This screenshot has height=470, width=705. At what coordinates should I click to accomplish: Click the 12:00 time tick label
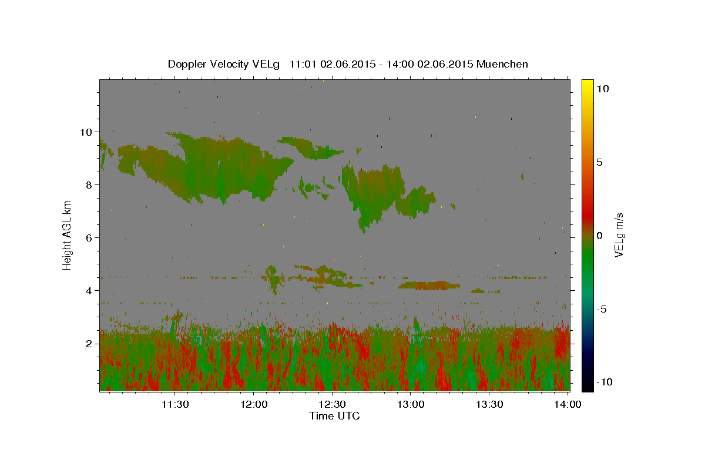[254, 404]
